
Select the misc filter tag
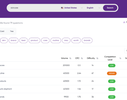click(x=66, y=40)
